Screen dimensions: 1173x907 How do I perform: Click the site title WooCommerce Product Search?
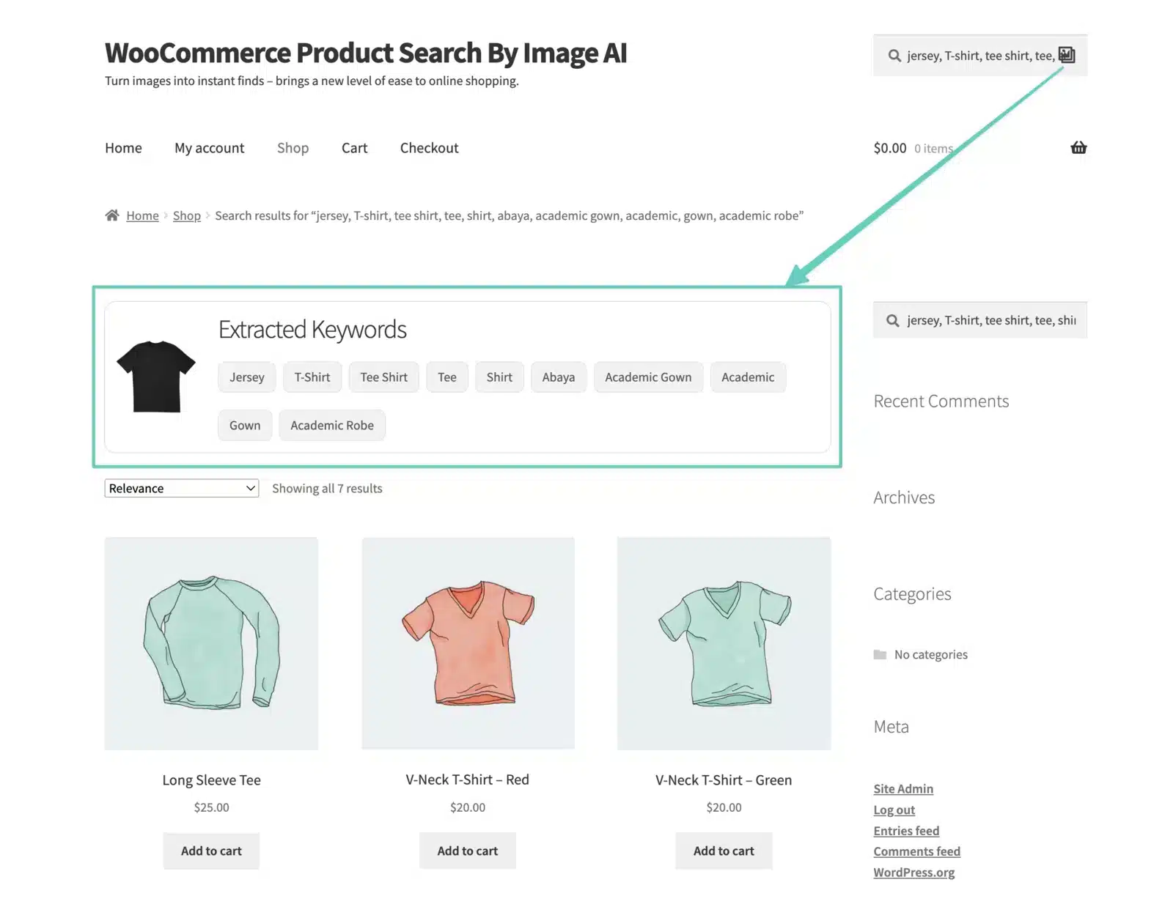[x=366, y=53]
